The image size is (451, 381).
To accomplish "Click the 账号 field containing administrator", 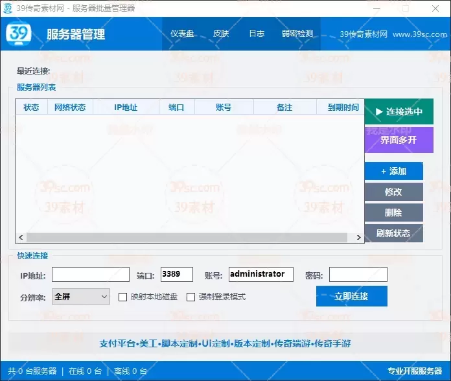I will (261, 275).
